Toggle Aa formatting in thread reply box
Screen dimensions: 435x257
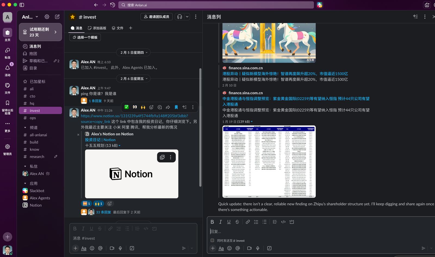coord(221,248)
